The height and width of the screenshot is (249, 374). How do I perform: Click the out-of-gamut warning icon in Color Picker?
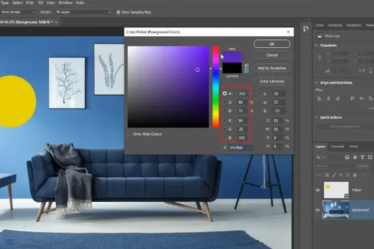click(246, 65)
